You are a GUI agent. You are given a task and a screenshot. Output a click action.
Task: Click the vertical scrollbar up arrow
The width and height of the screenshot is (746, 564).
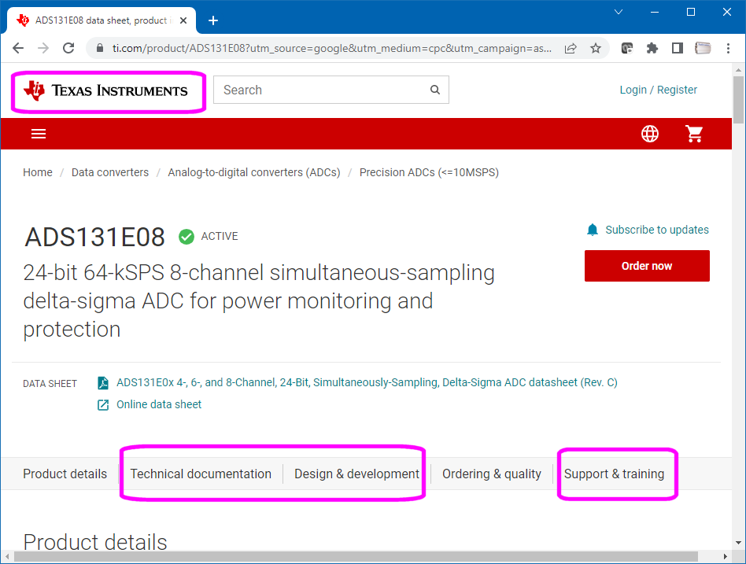[738, 70]
